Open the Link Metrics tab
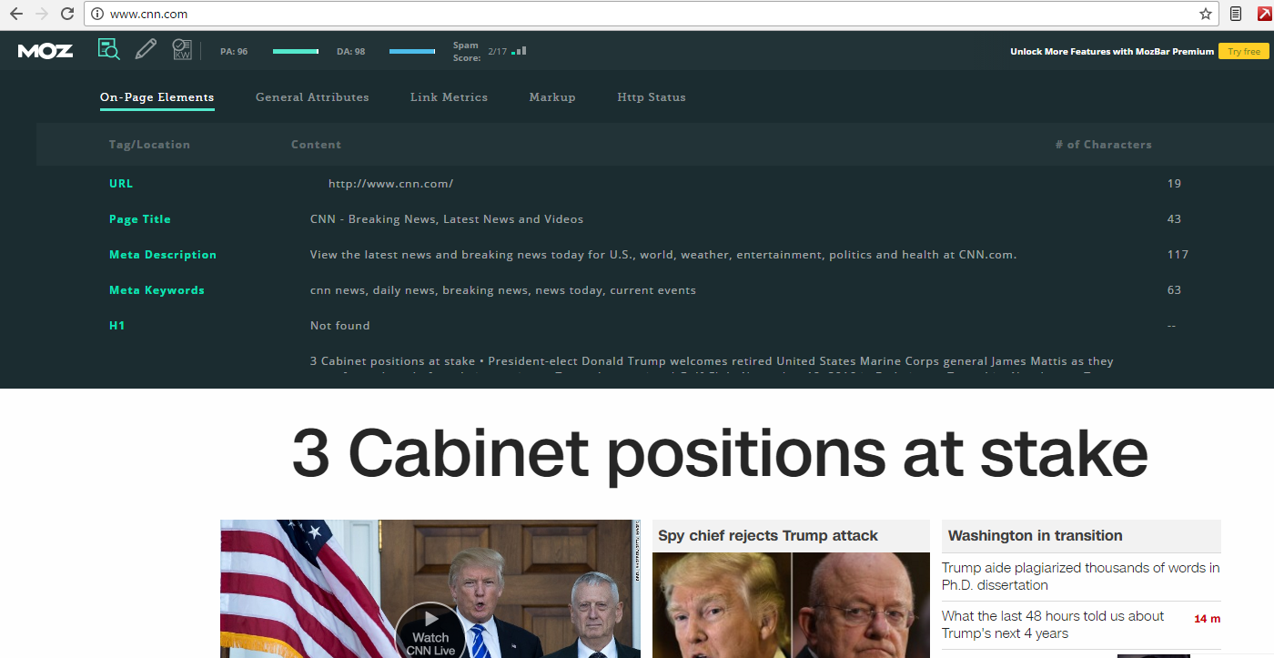Image resolution: width=1274 pixels, height=658 pixels. pos(449,97)
